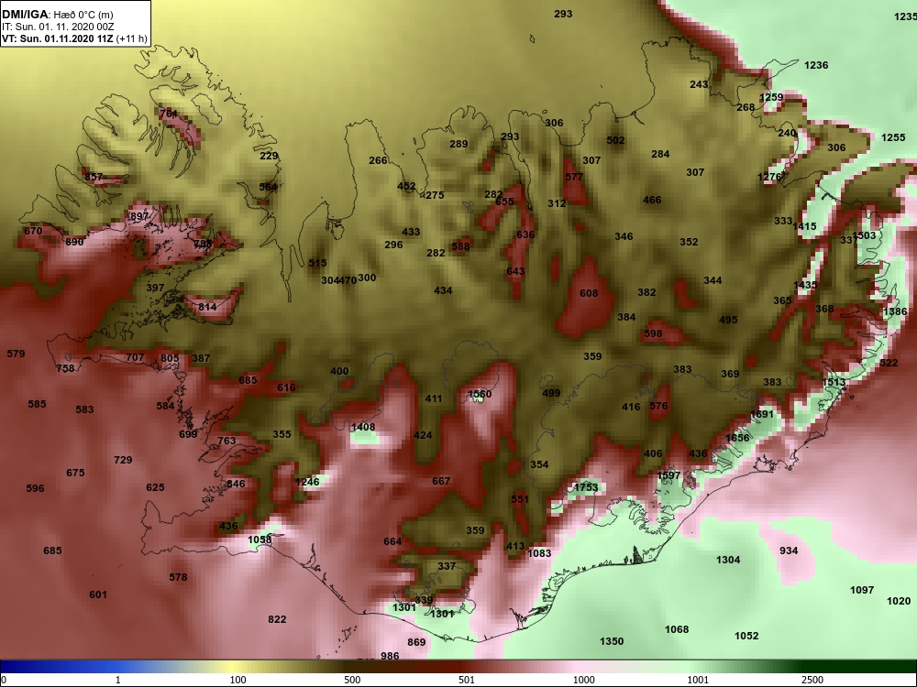Image resolution: width=917 pixels, height=687 pixels.
Task: Select the 'IT: Sun. 01. 11. 2020 00Z' line
Action: 50,27
